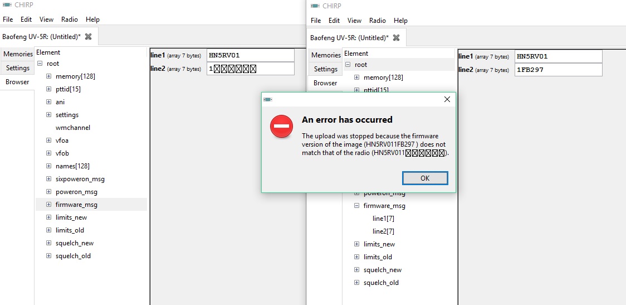Expand squelch_old in right window
626x305 pixels.
(x=356, y=283)
